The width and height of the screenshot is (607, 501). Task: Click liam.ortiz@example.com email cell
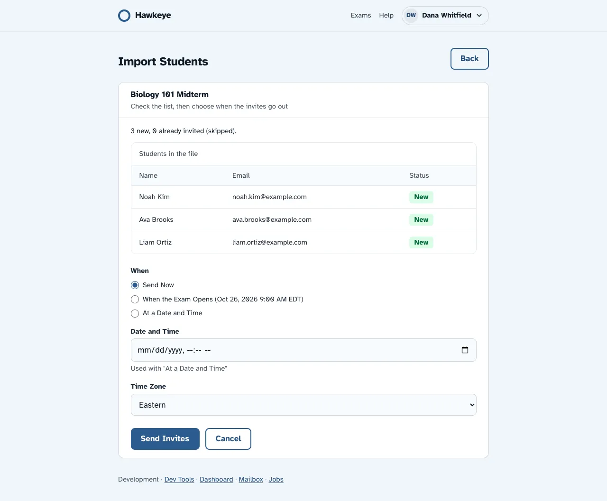point(270,242)
